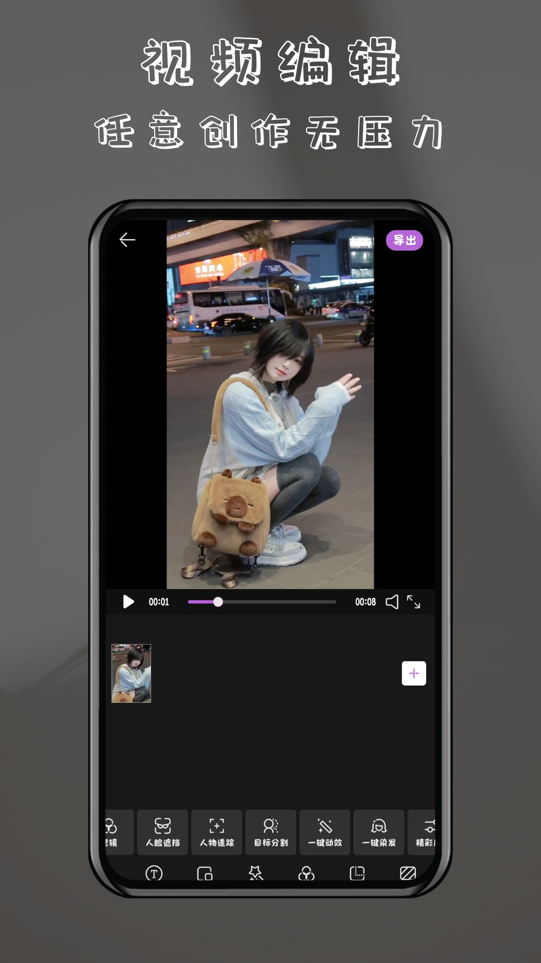The image size is (541, 963).
Task: Select the crop frame icon
Action: point(357,873)
